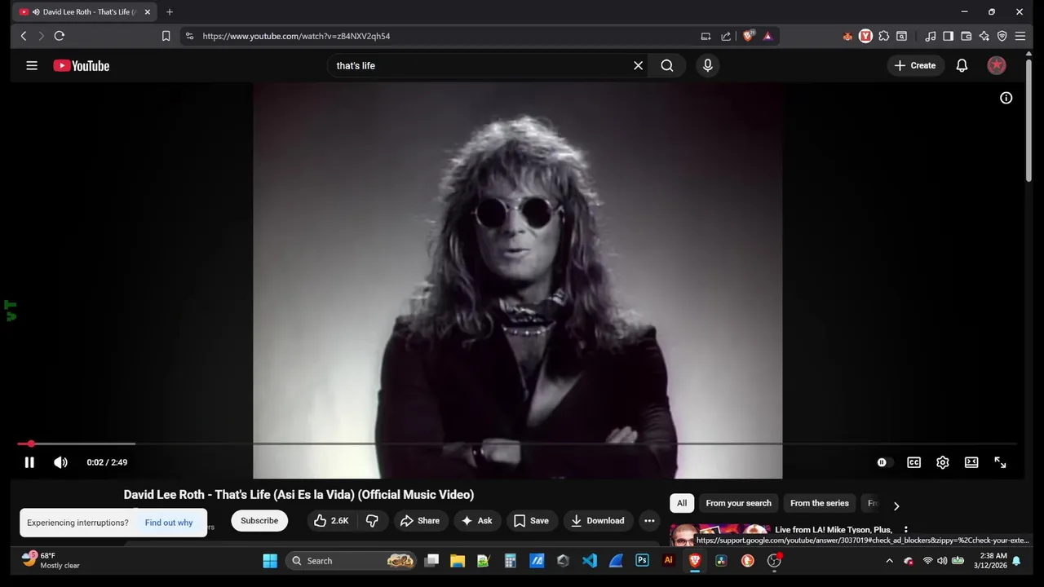Share the video
This screenshot has width=1044, height=587.
pyautogui.click(x=420, y=521)
